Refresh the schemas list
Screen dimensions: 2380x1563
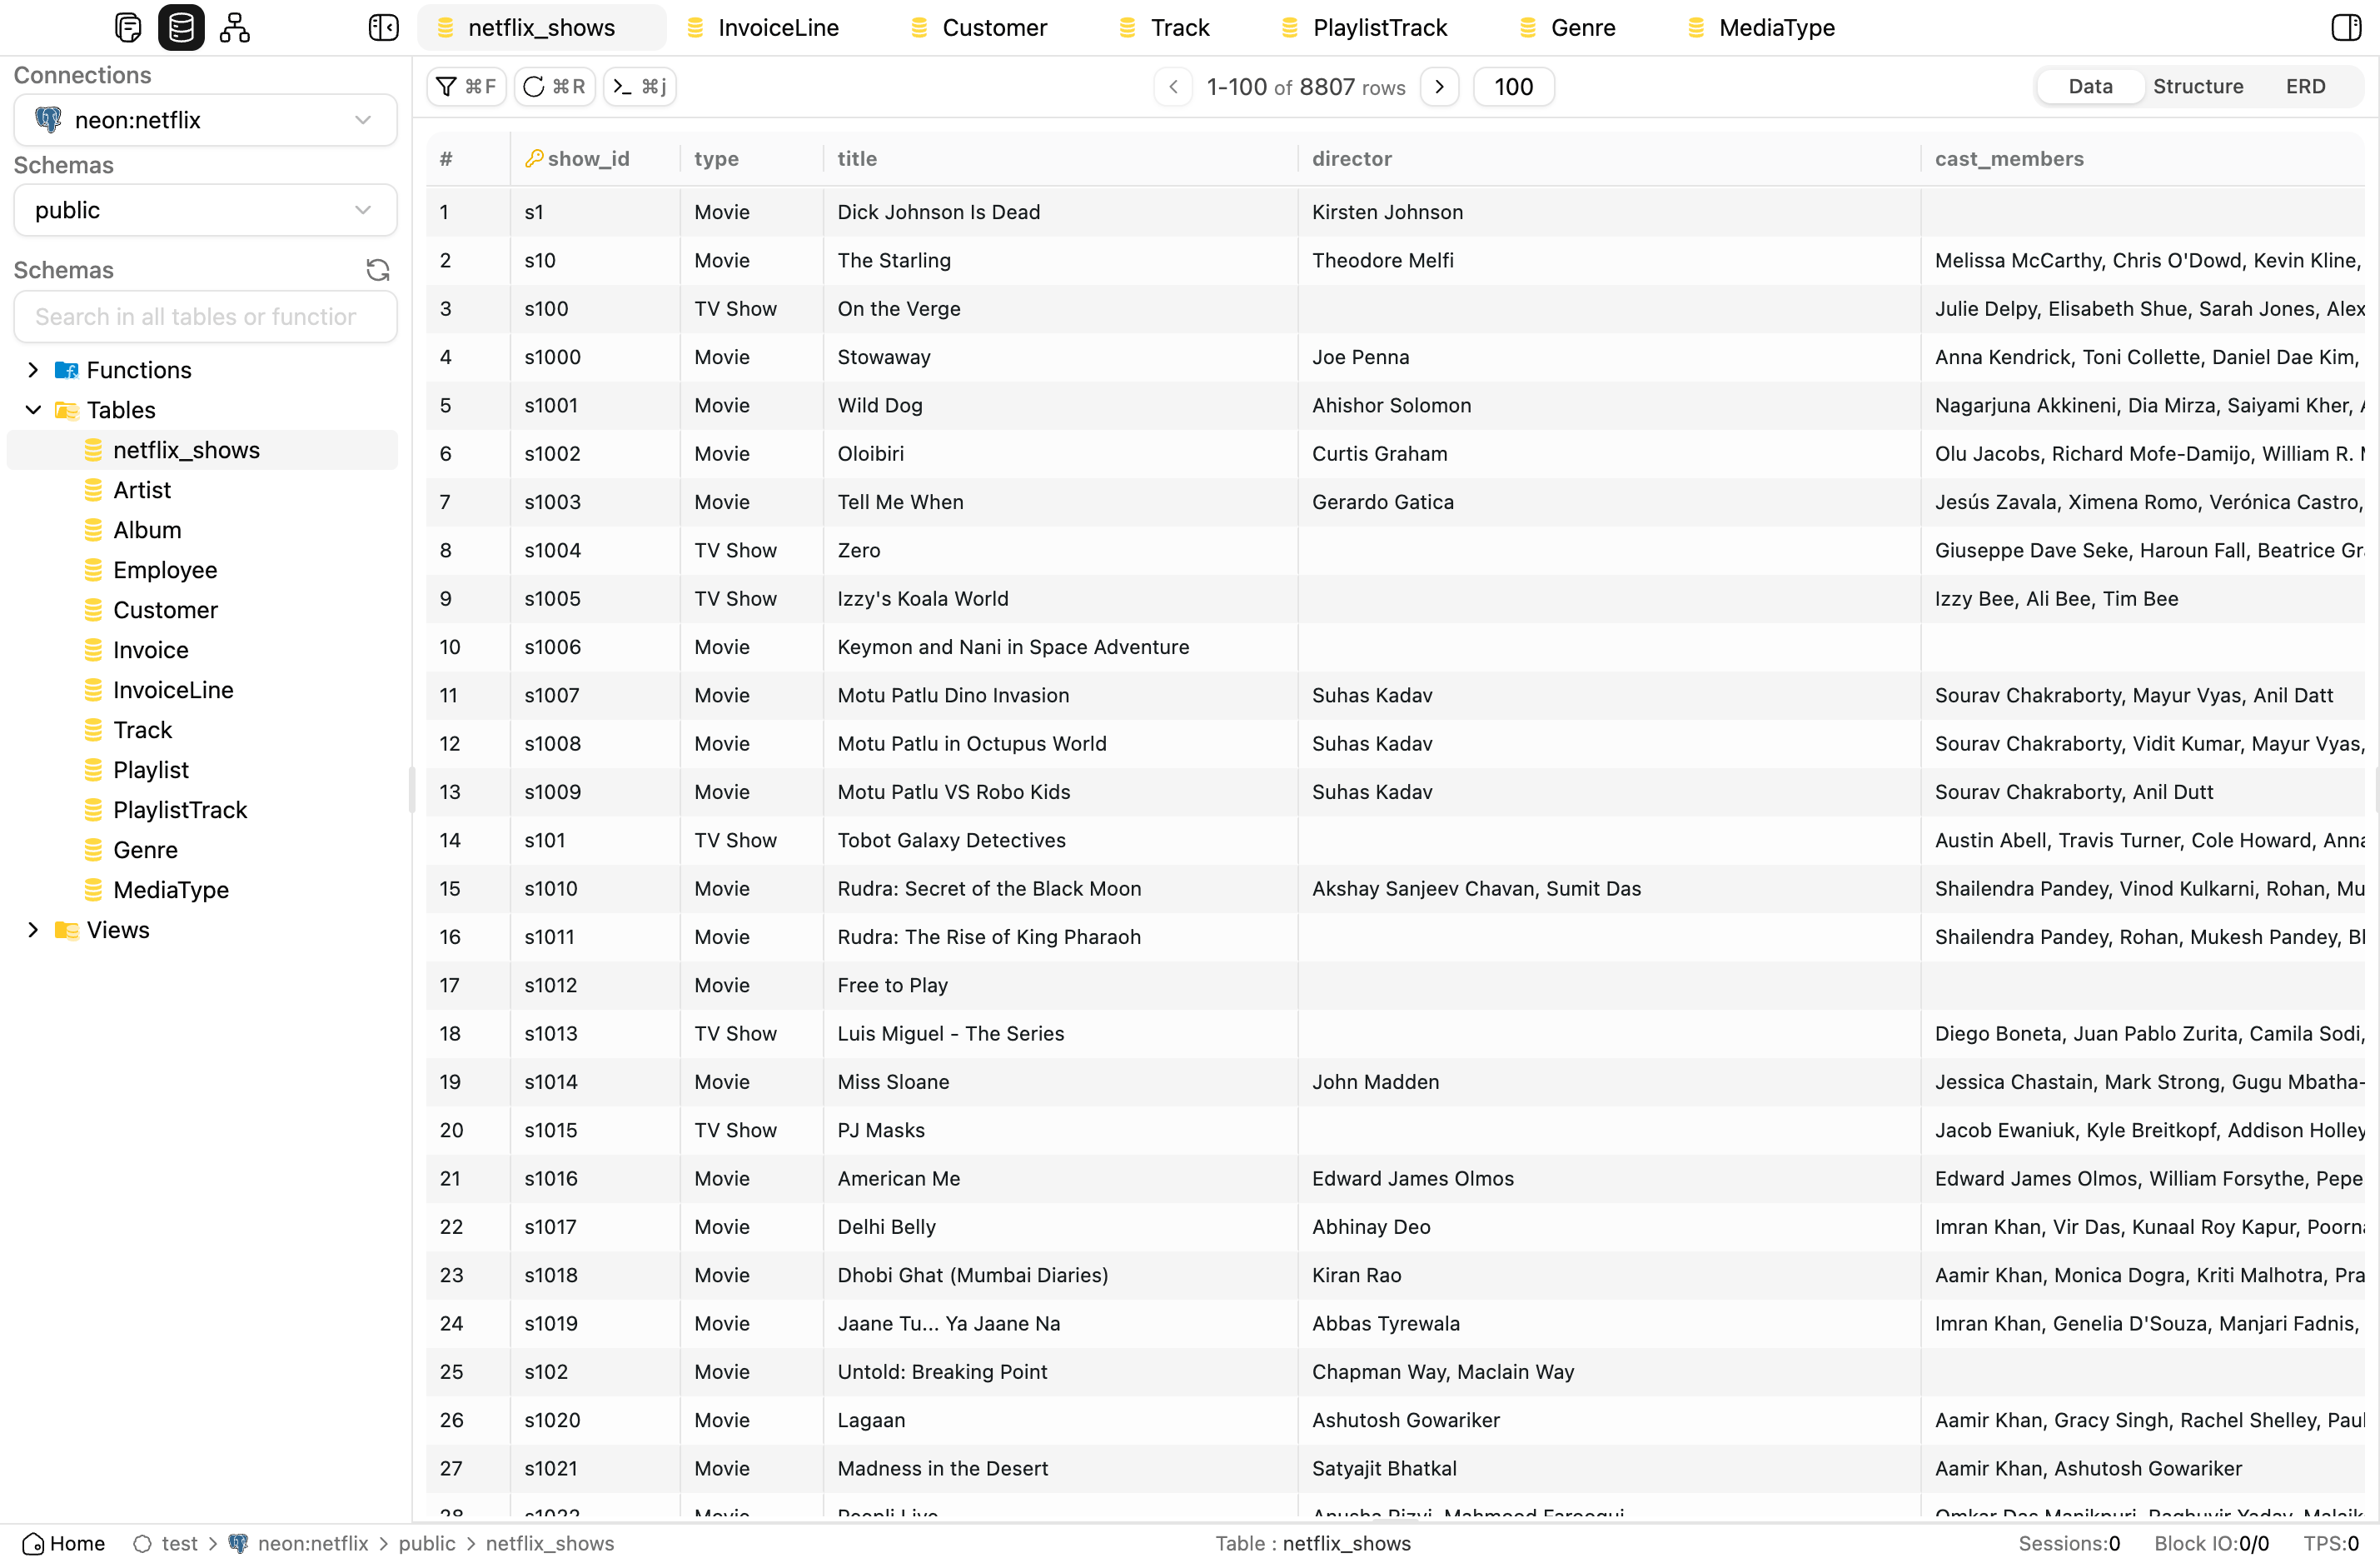point(377,270)
